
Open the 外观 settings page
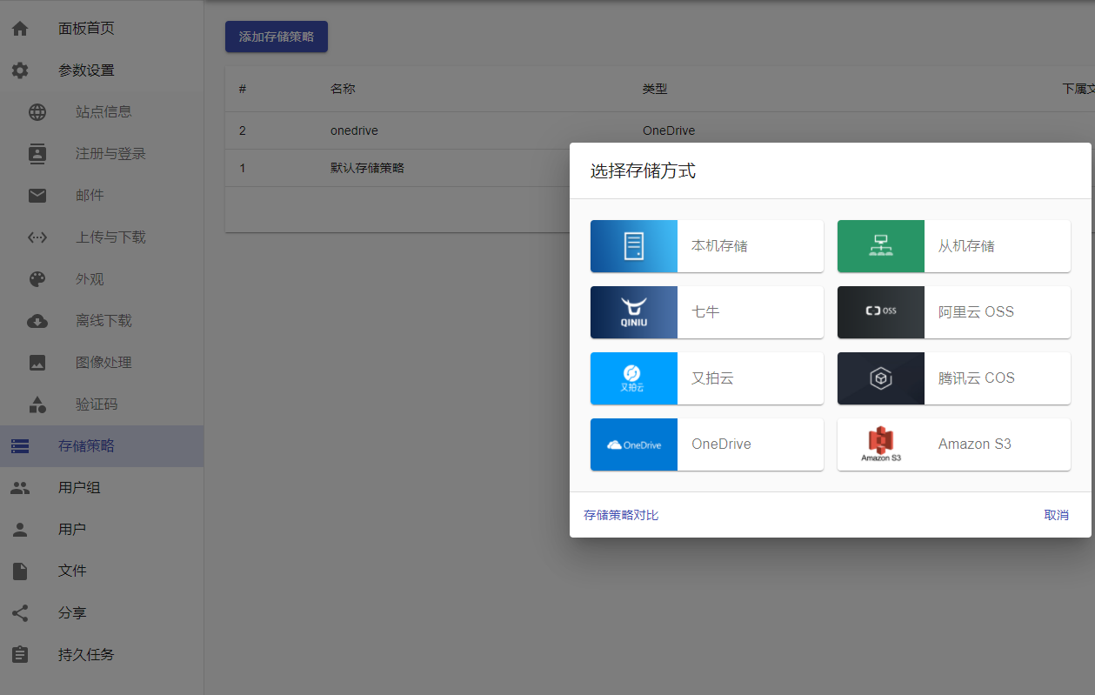click(x=102, y=279)
